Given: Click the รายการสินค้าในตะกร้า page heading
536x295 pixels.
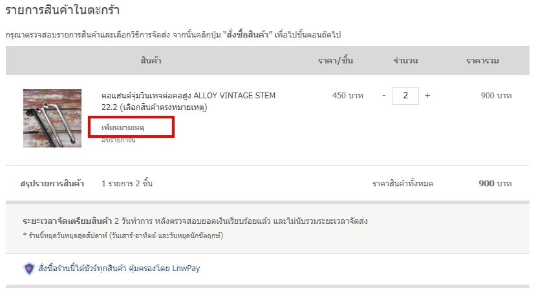Looking at the screenshot, I should click(x=62, y=10).
